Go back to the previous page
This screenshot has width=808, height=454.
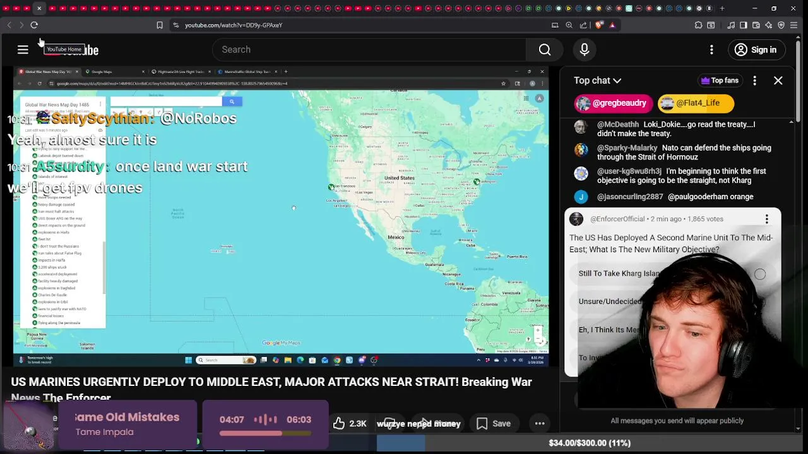(x=9, y=25)
